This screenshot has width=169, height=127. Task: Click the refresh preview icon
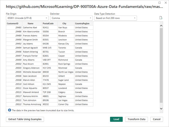click(161, 18)
